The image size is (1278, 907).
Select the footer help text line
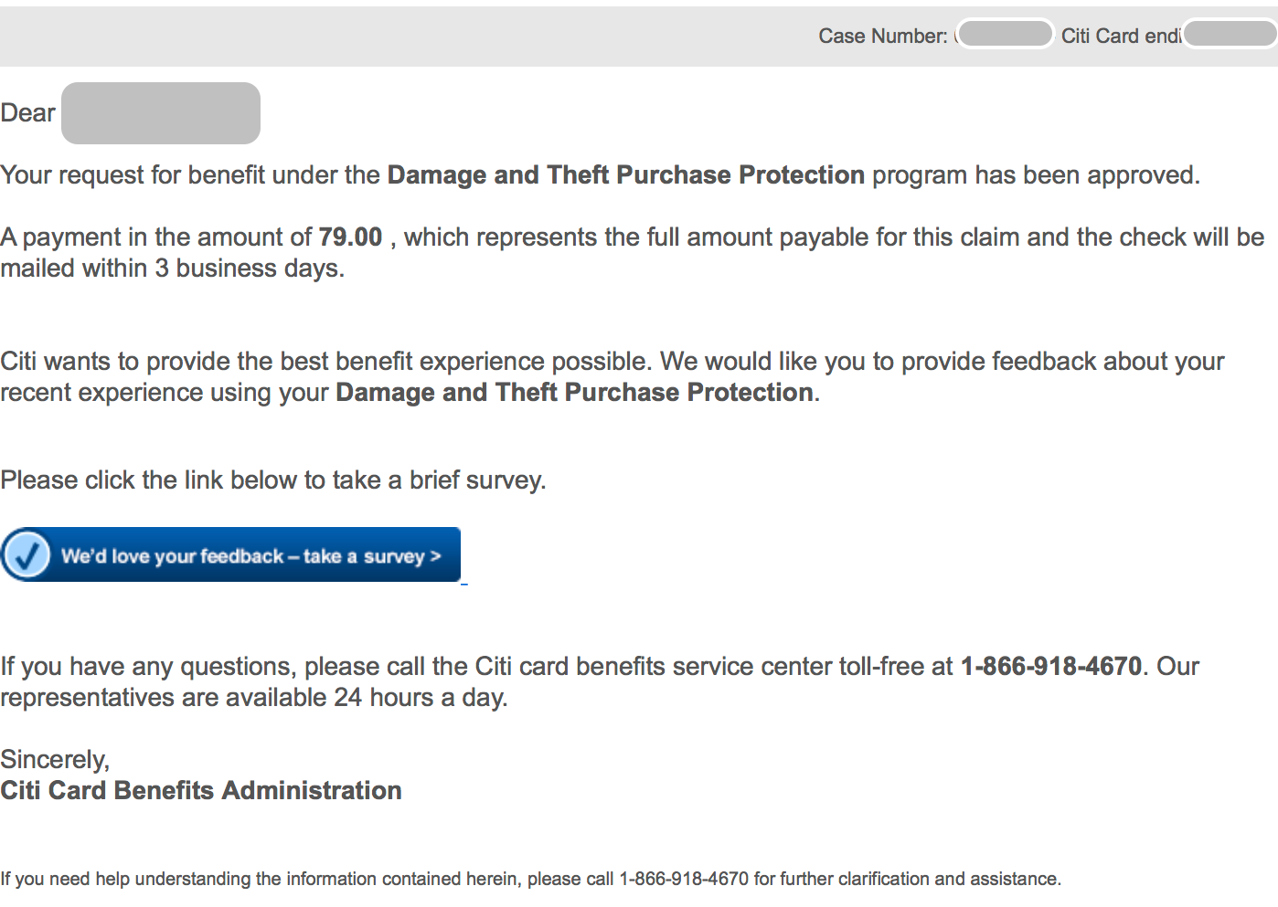point(532,879)
